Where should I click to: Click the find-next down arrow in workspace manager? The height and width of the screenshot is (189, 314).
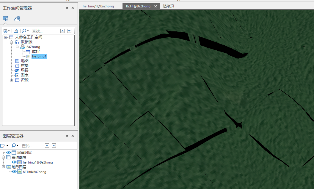coord(69,31)
